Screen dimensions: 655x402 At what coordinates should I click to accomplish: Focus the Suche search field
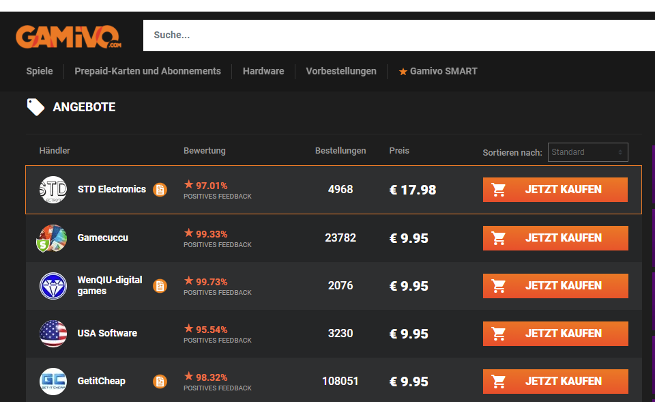pos(396,35)
